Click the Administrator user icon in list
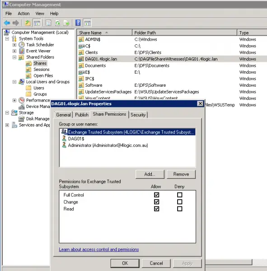The image size is (267, 271). click(x=64, y=145)
